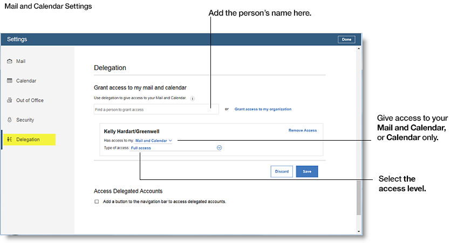Click the Done button in Settings header
Image resolution: width=464 pixels, height=243 pixels.
pos(346,39)
